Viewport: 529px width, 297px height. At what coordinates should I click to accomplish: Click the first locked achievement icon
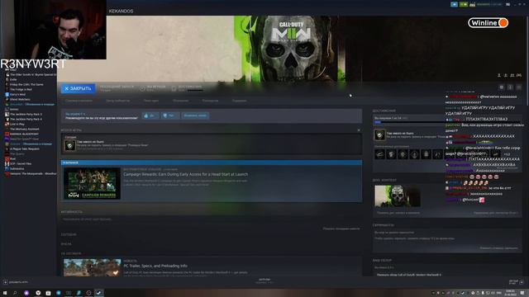[380, 154]
